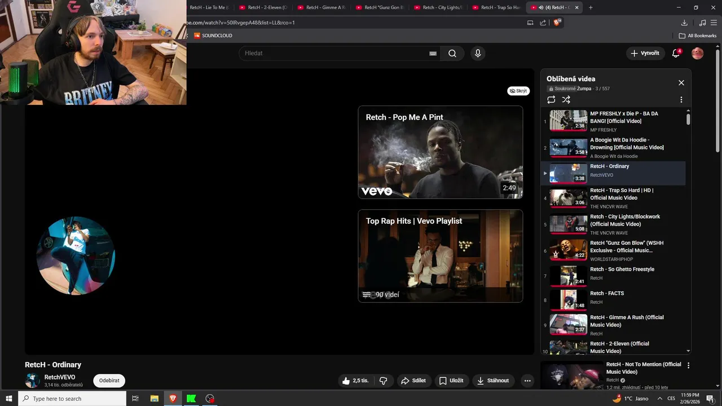Screen dimensions: 722x406
Task: Select RetcH - 2-Eleven in playlist
Action: (615, 347)
